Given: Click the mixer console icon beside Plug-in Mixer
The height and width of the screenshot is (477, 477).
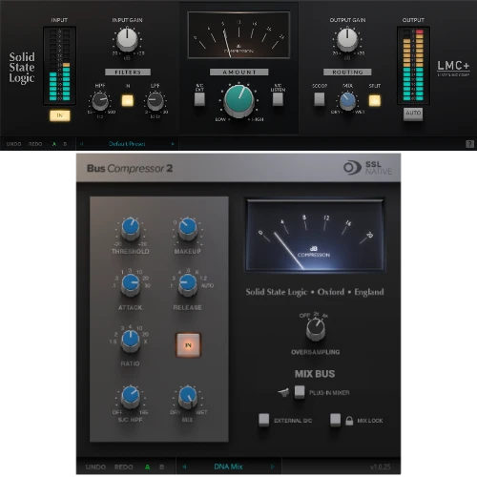Looking at the screenshot, I should click(x=283, y=392).
